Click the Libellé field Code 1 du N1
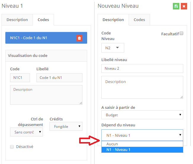193x164 pixels. pyautogui.click(x=59, y=78)
